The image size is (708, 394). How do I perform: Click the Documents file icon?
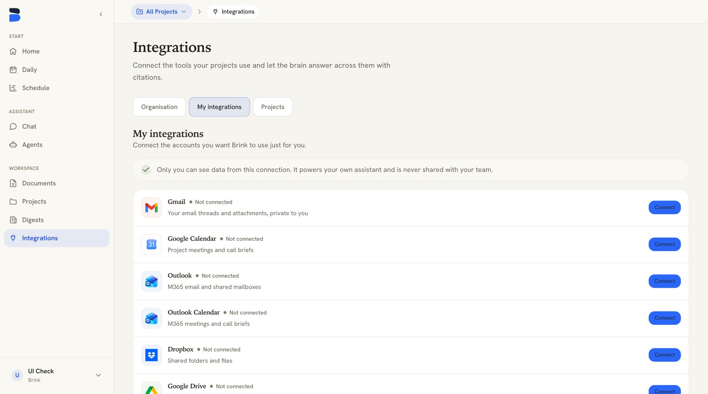(13, 183)
